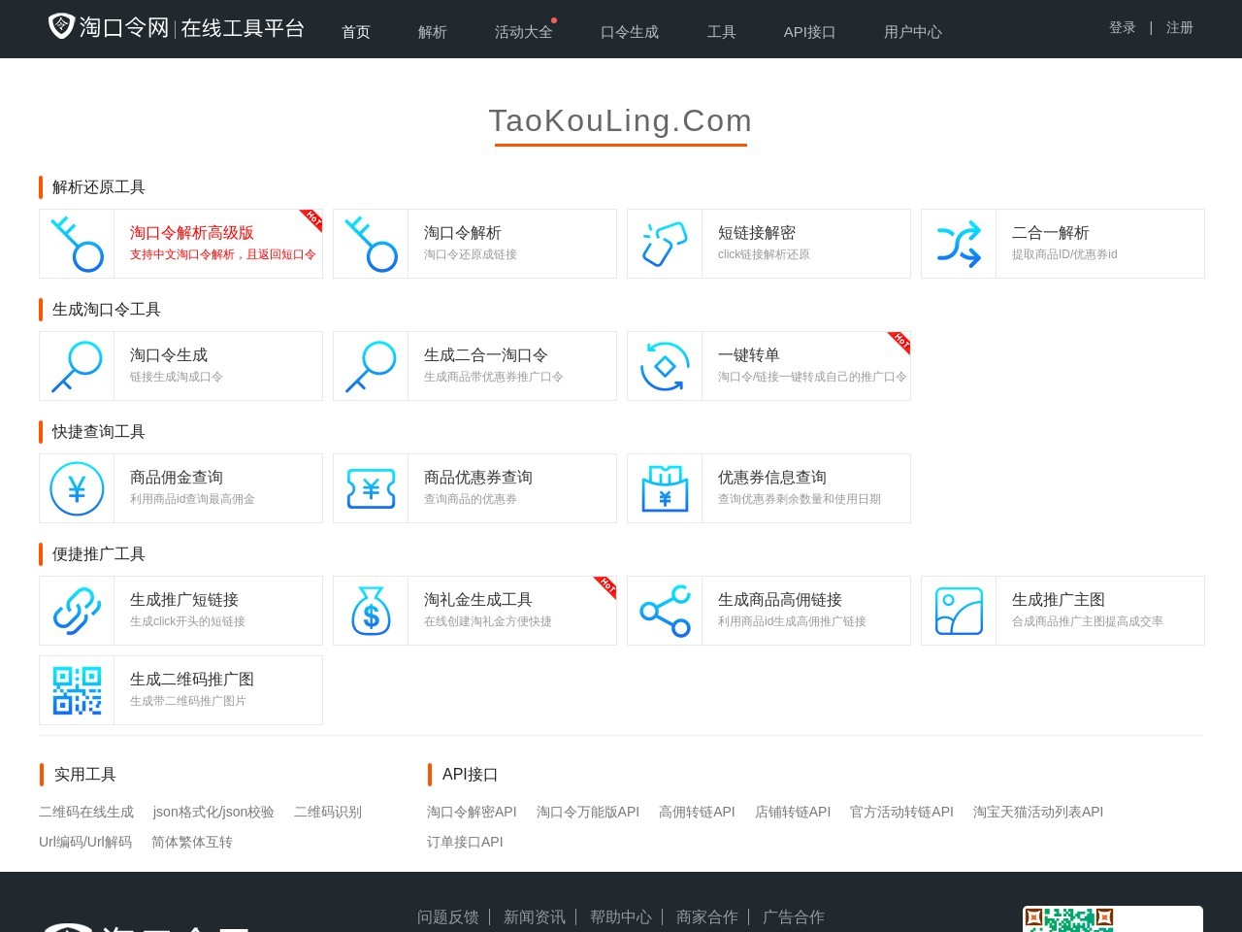This screenshot has width=1242, height=932.
Task: Open the 淘口令解密API link
Action: [x=472, y=812]
